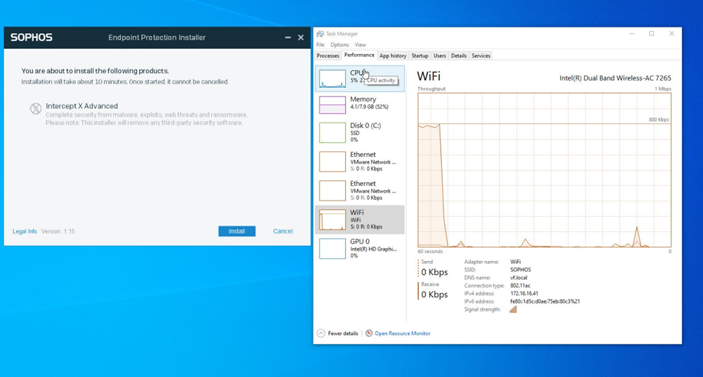Select the Disk 0 (C:) graph thumbnail

332,133
